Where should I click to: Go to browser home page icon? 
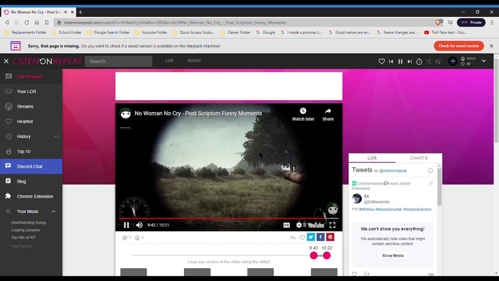[x=37, y=23]
